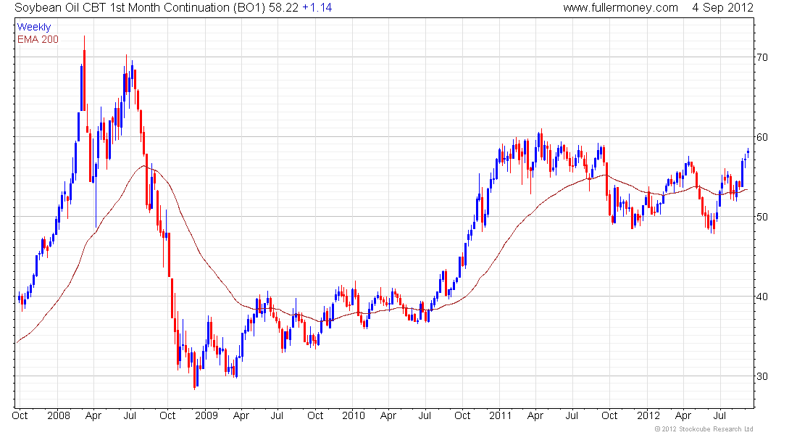Click the 60 price axis label
The height and width of the screenshot is (435, 797).
pos(762,137)
